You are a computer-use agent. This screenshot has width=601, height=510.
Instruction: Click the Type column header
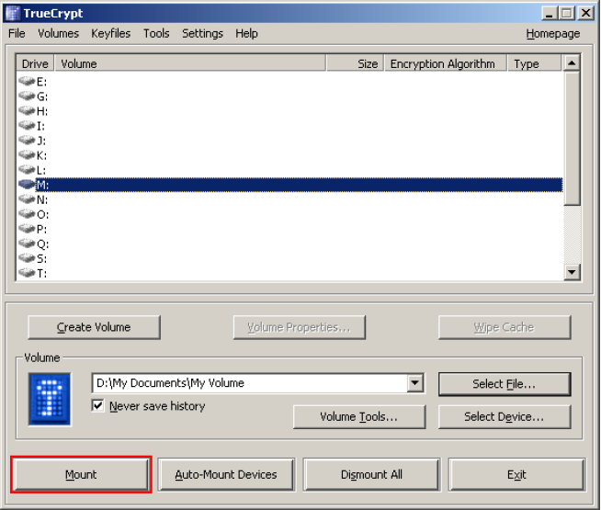tap(535, 63)
